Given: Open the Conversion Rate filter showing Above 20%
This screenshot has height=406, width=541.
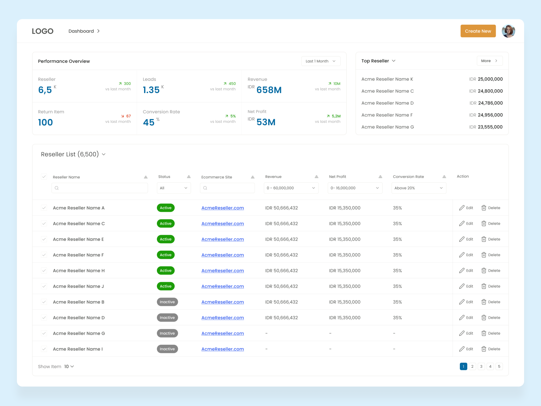Looking at the screenshot, I should 419,188.
